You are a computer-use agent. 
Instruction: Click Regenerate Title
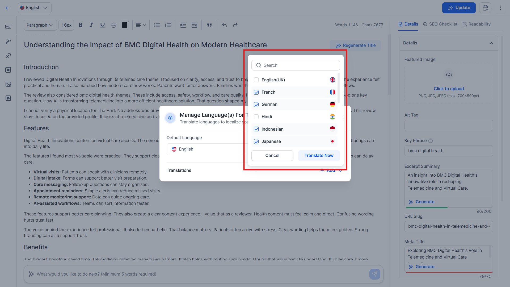click(x=356, y=45)
